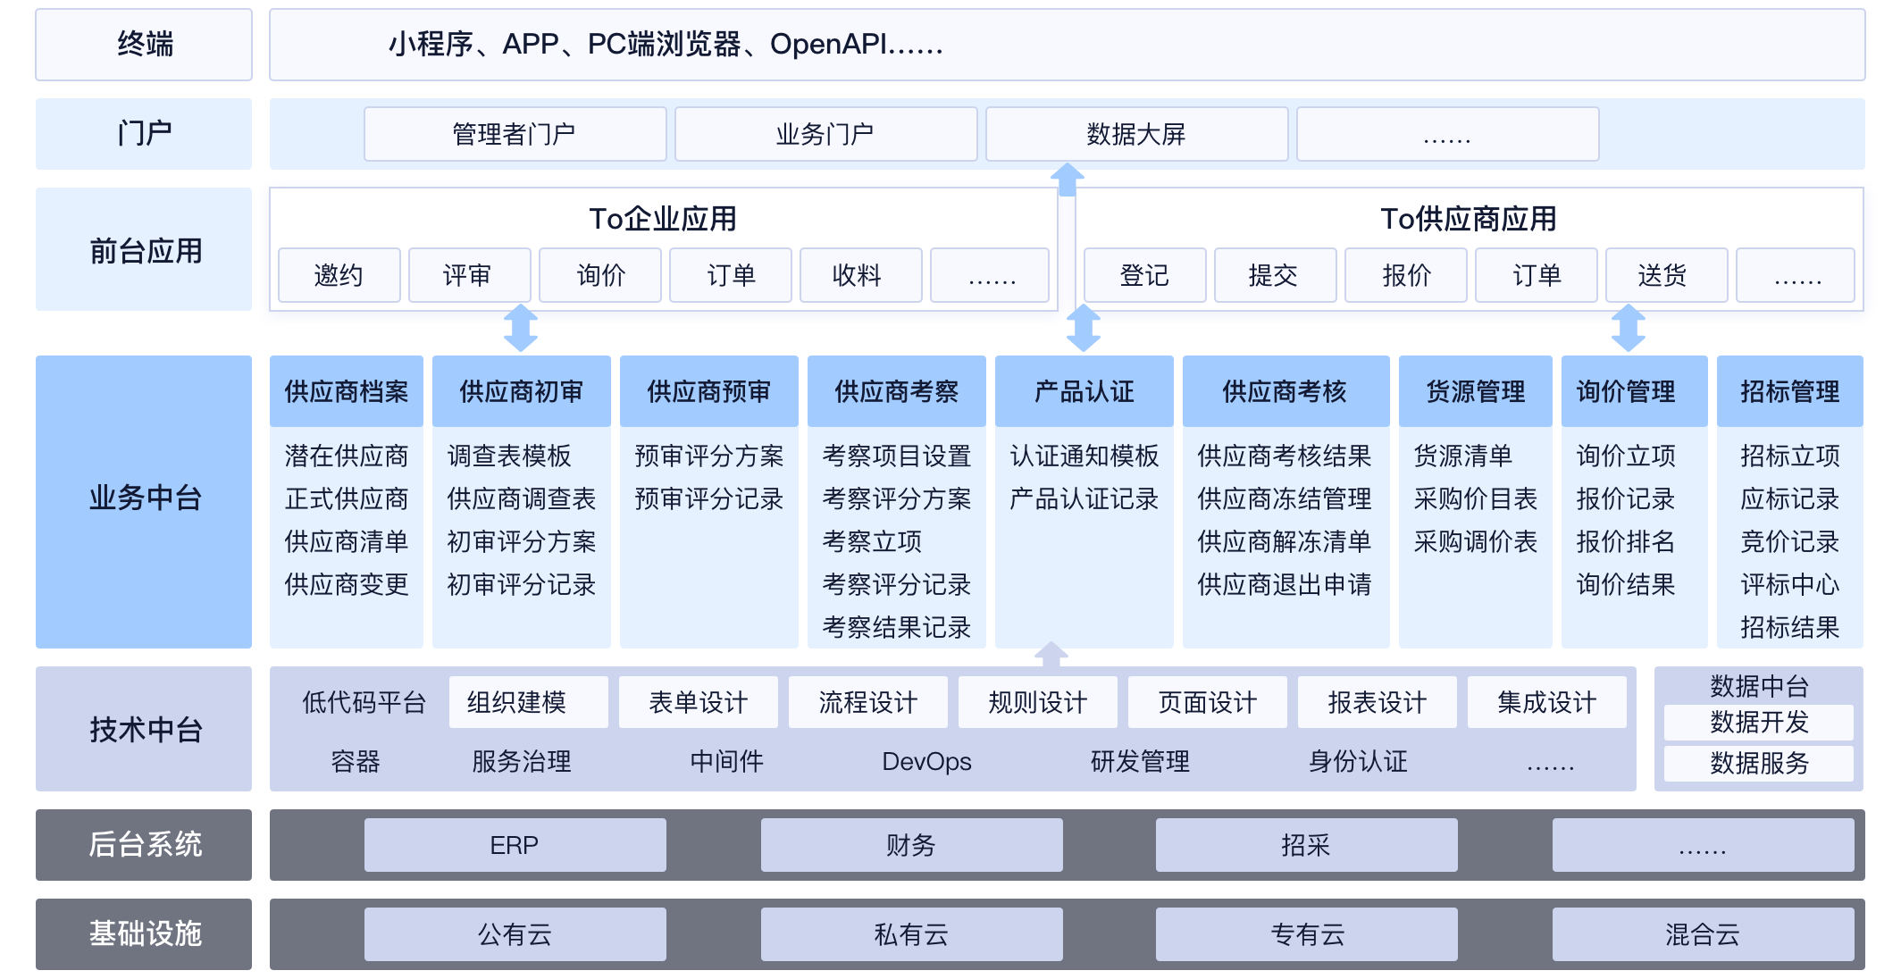This screenshot has height=979, width=1901.
Task: Select 订单 under To企业应用
Action: [x=730, y=275]
